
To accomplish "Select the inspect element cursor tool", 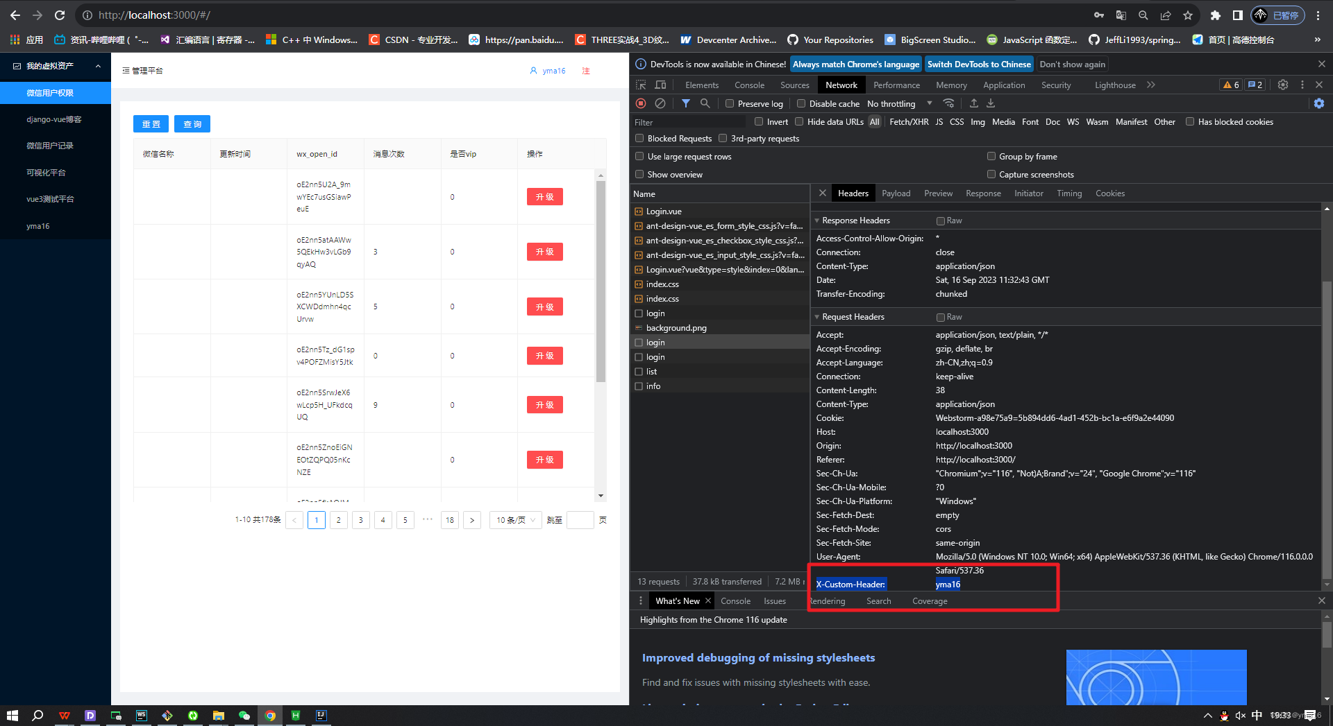I will click(x=640, y=85).
